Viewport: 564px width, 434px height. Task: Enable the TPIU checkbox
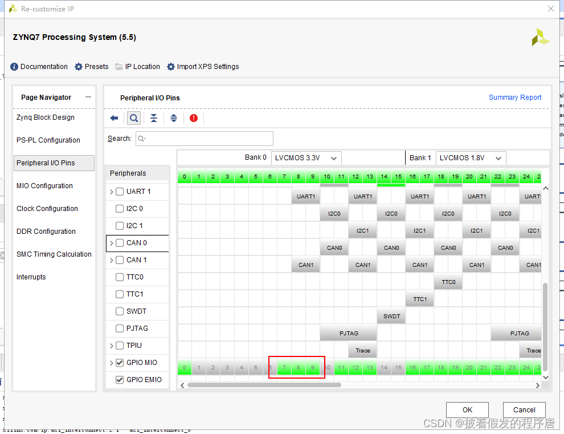120,346
